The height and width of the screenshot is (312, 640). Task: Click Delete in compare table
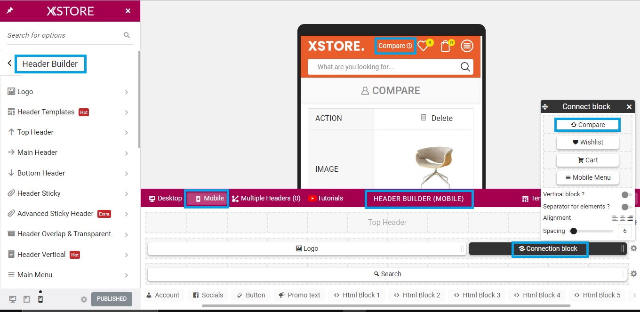[x=436, y=118]
